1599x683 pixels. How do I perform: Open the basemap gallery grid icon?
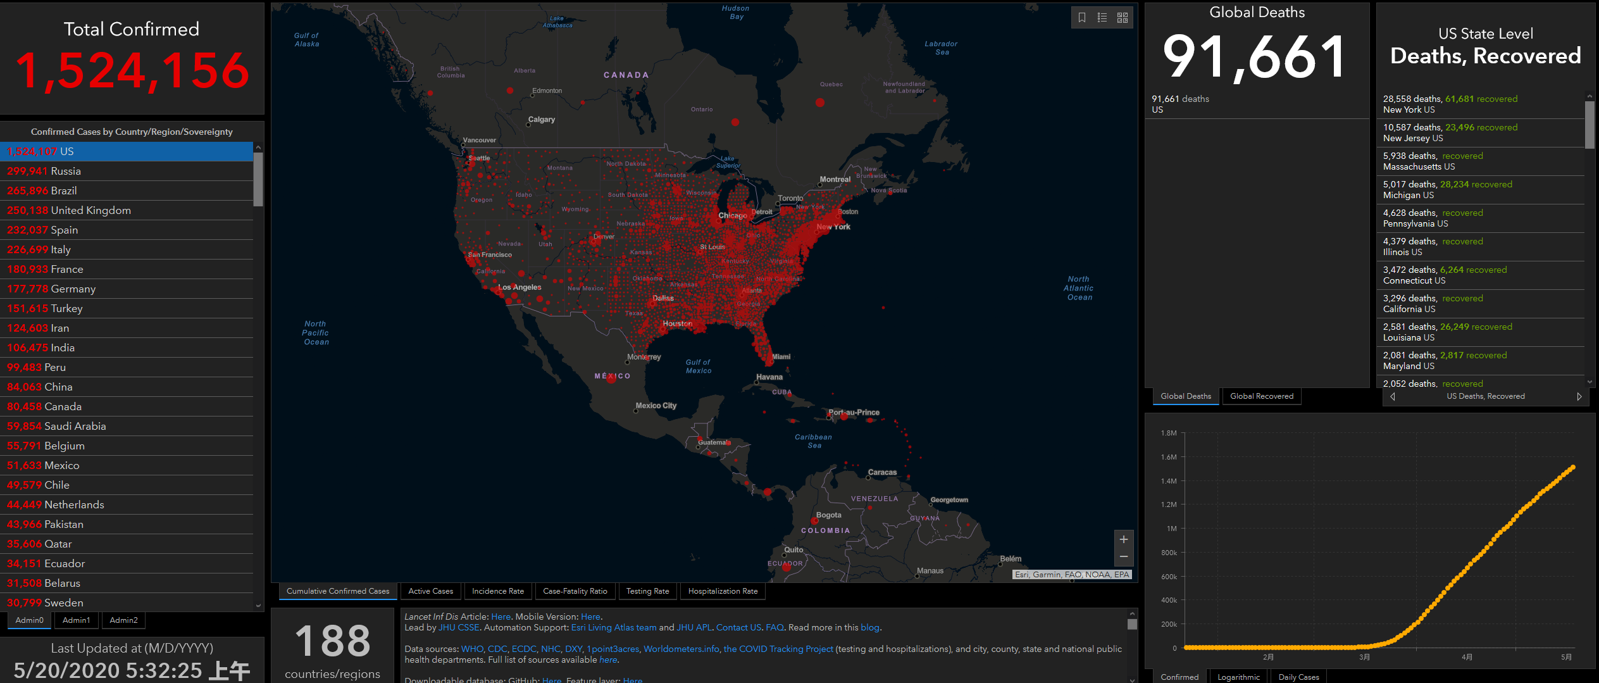pyautogui.click(x=1123, y=18)
